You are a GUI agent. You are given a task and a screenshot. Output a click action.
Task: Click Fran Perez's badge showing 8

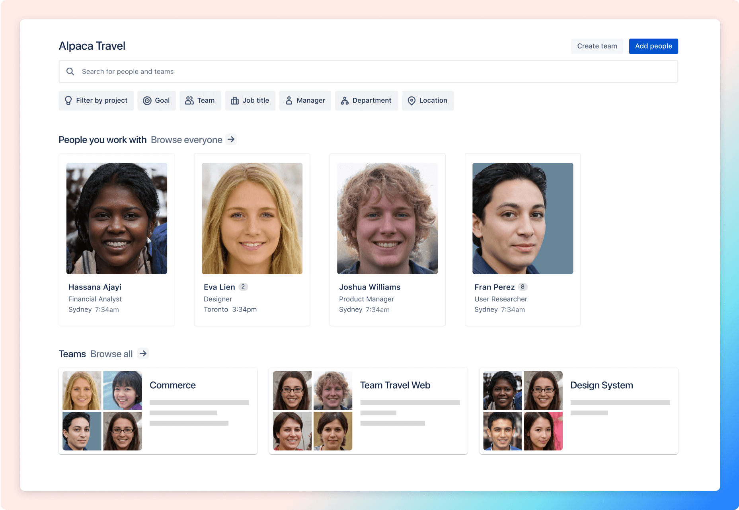tap(523, 286)
